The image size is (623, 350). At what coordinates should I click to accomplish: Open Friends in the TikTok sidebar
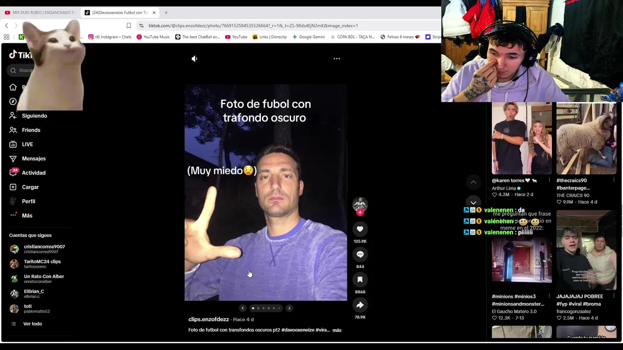(x=31, y=130)
